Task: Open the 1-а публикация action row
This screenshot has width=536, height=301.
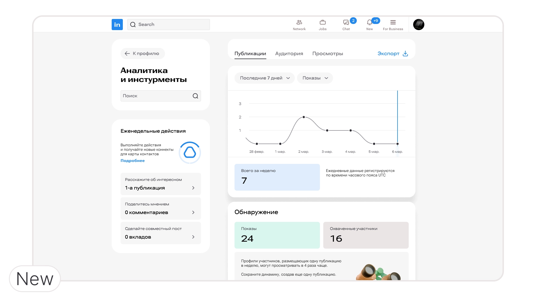Action: click(x=161, y=184)
